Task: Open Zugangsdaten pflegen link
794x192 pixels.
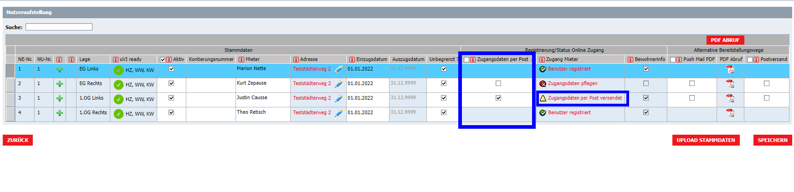Action: [573, 84]
